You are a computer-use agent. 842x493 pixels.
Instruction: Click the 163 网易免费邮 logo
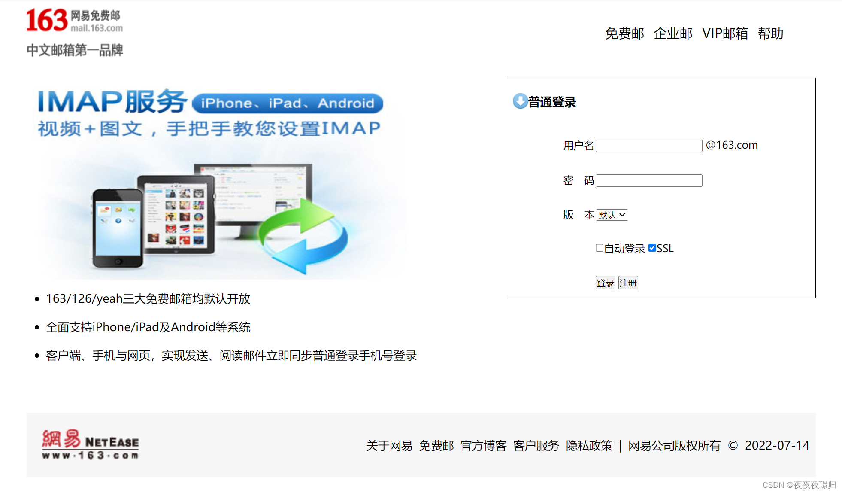click(74, 21)
